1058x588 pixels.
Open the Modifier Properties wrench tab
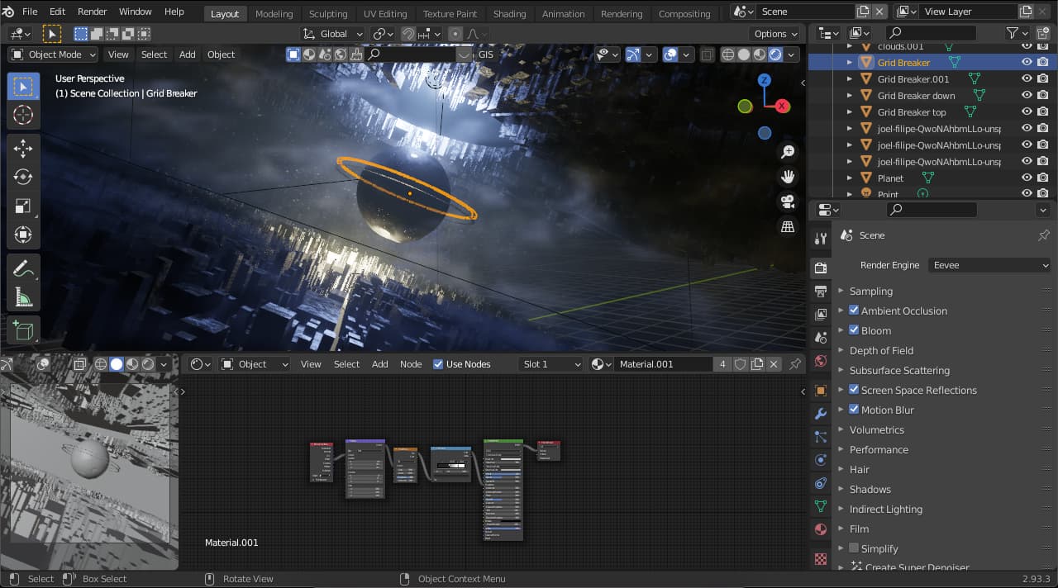(820, 414)
